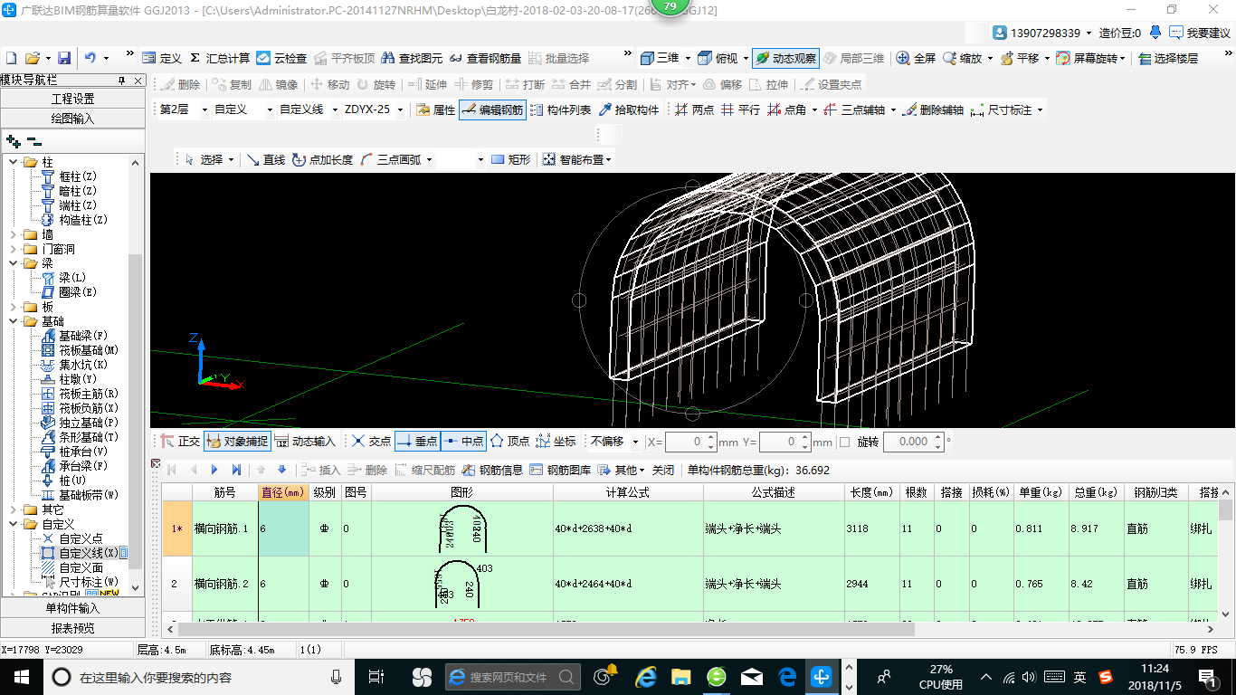Select the 旋转 rotate tool in edit toolbar
This screenshot has width=1236, height=695.
pyautogui.click(x=376, y=84)
